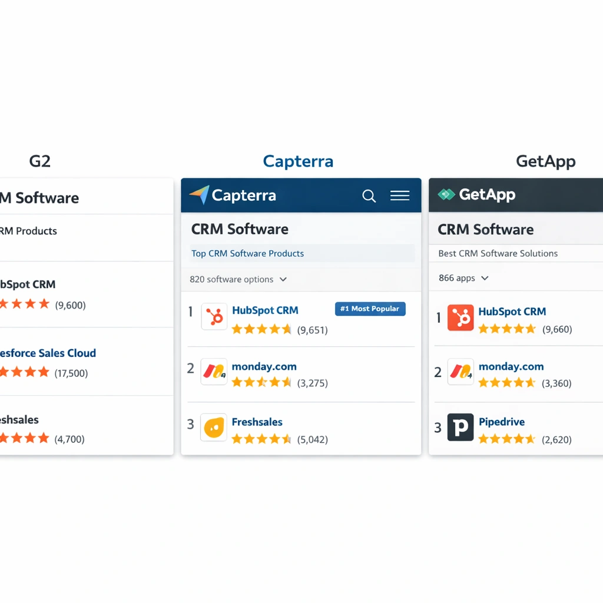
Task: Click the Freshsales icon in Capterra
Action: (x=214, y=428)
